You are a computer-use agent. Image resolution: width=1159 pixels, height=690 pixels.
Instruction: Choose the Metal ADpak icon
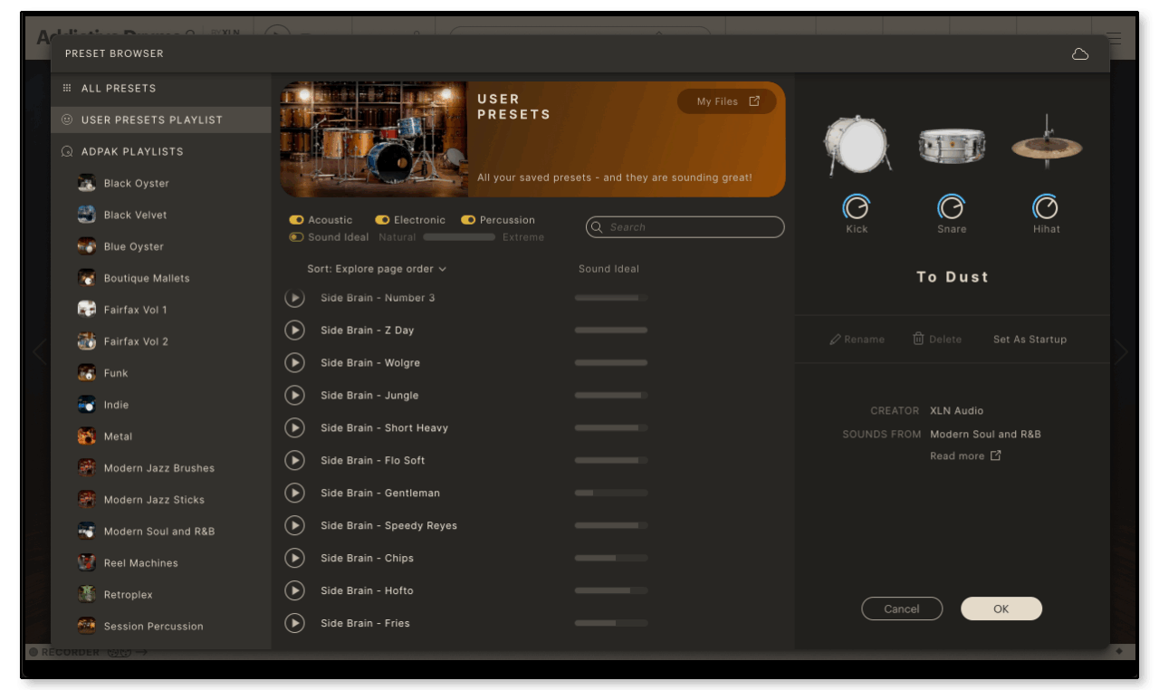[87, 436]
